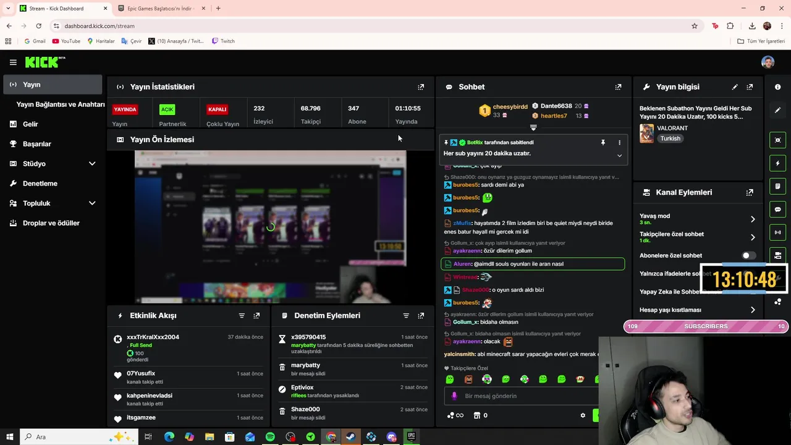Pop out the Kanal Eylemleri panel

coord(750,192)
